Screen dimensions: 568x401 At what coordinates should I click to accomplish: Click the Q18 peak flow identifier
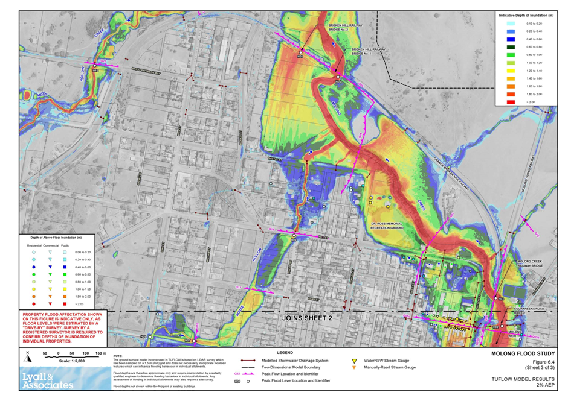click(x=272, y=230)
